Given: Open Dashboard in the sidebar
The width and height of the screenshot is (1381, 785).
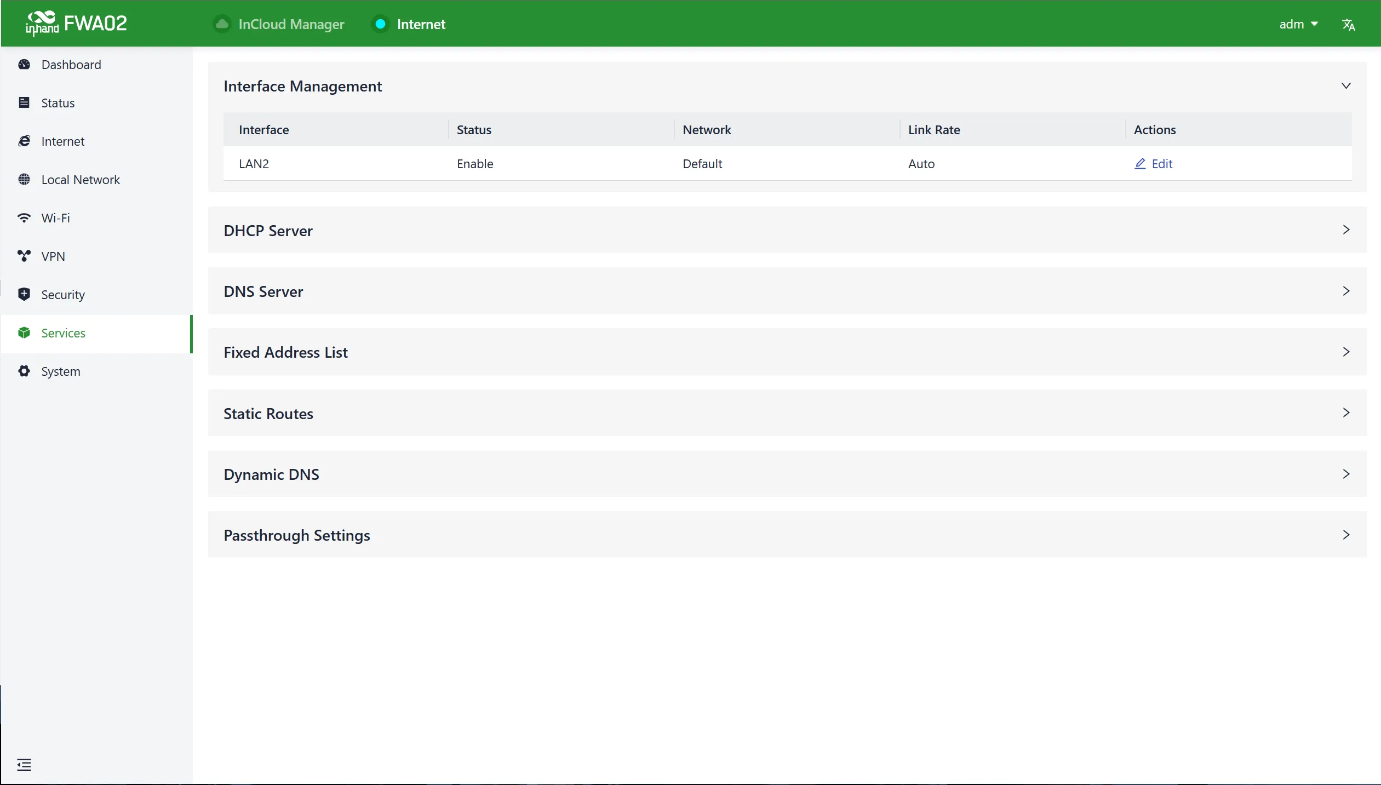Looking at the screenshot, I should click(96, 65).
